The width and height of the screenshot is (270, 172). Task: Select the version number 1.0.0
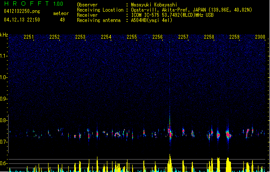tap(58, 4)
